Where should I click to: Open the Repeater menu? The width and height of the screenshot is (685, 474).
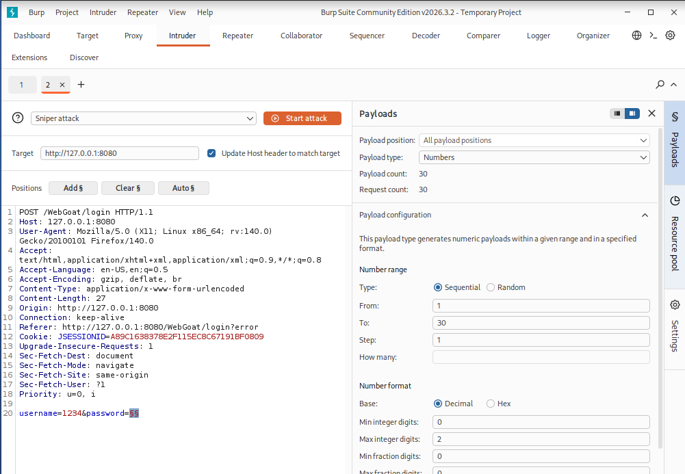point(142,12)
